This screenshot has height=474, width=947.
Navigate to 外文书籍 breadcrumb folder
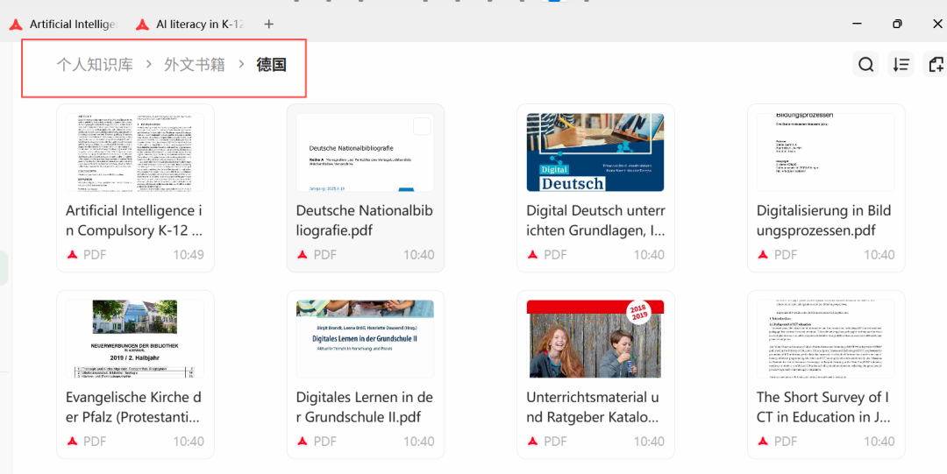pyautogui.click(x=194, y=65)
